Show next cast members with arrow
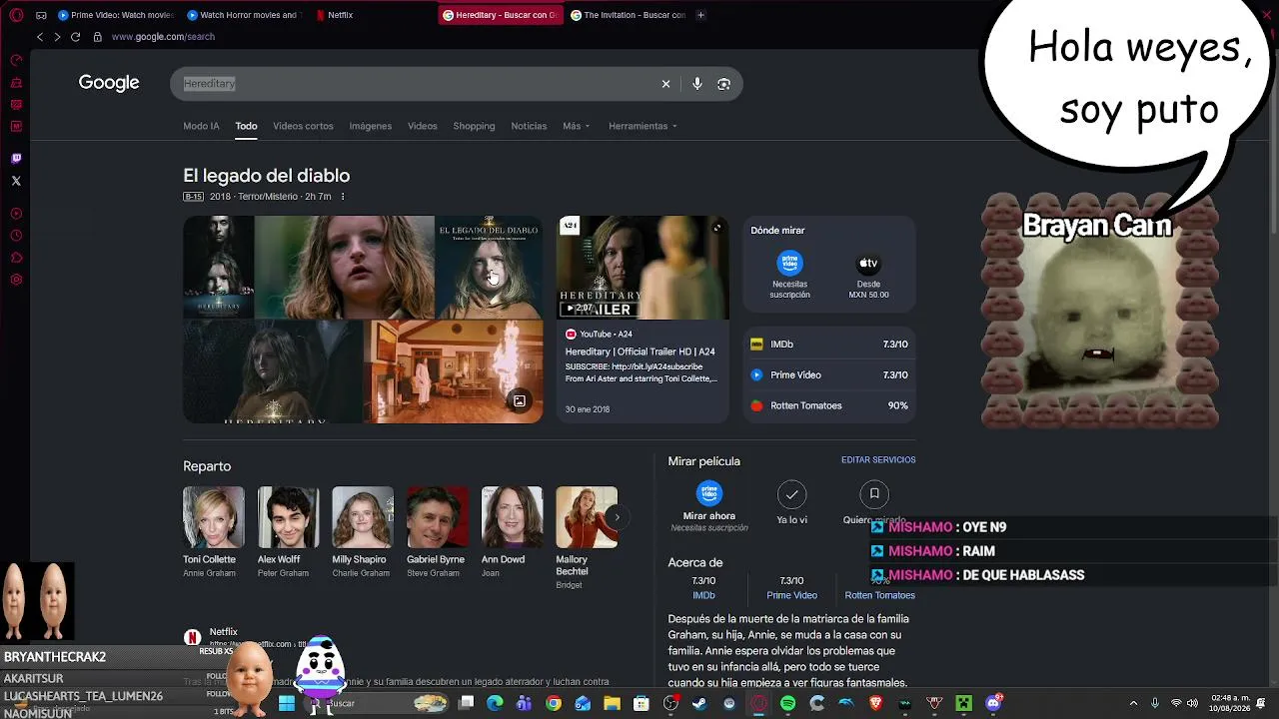Image resolution: width=1279 pixels, height=719 pixels. (x=617, y=517)
